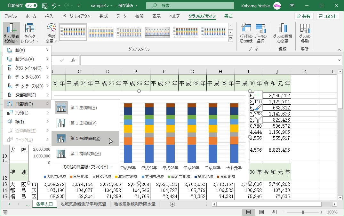Toggle 第 1 補助縦軸 gridlines option

point(85,154)
